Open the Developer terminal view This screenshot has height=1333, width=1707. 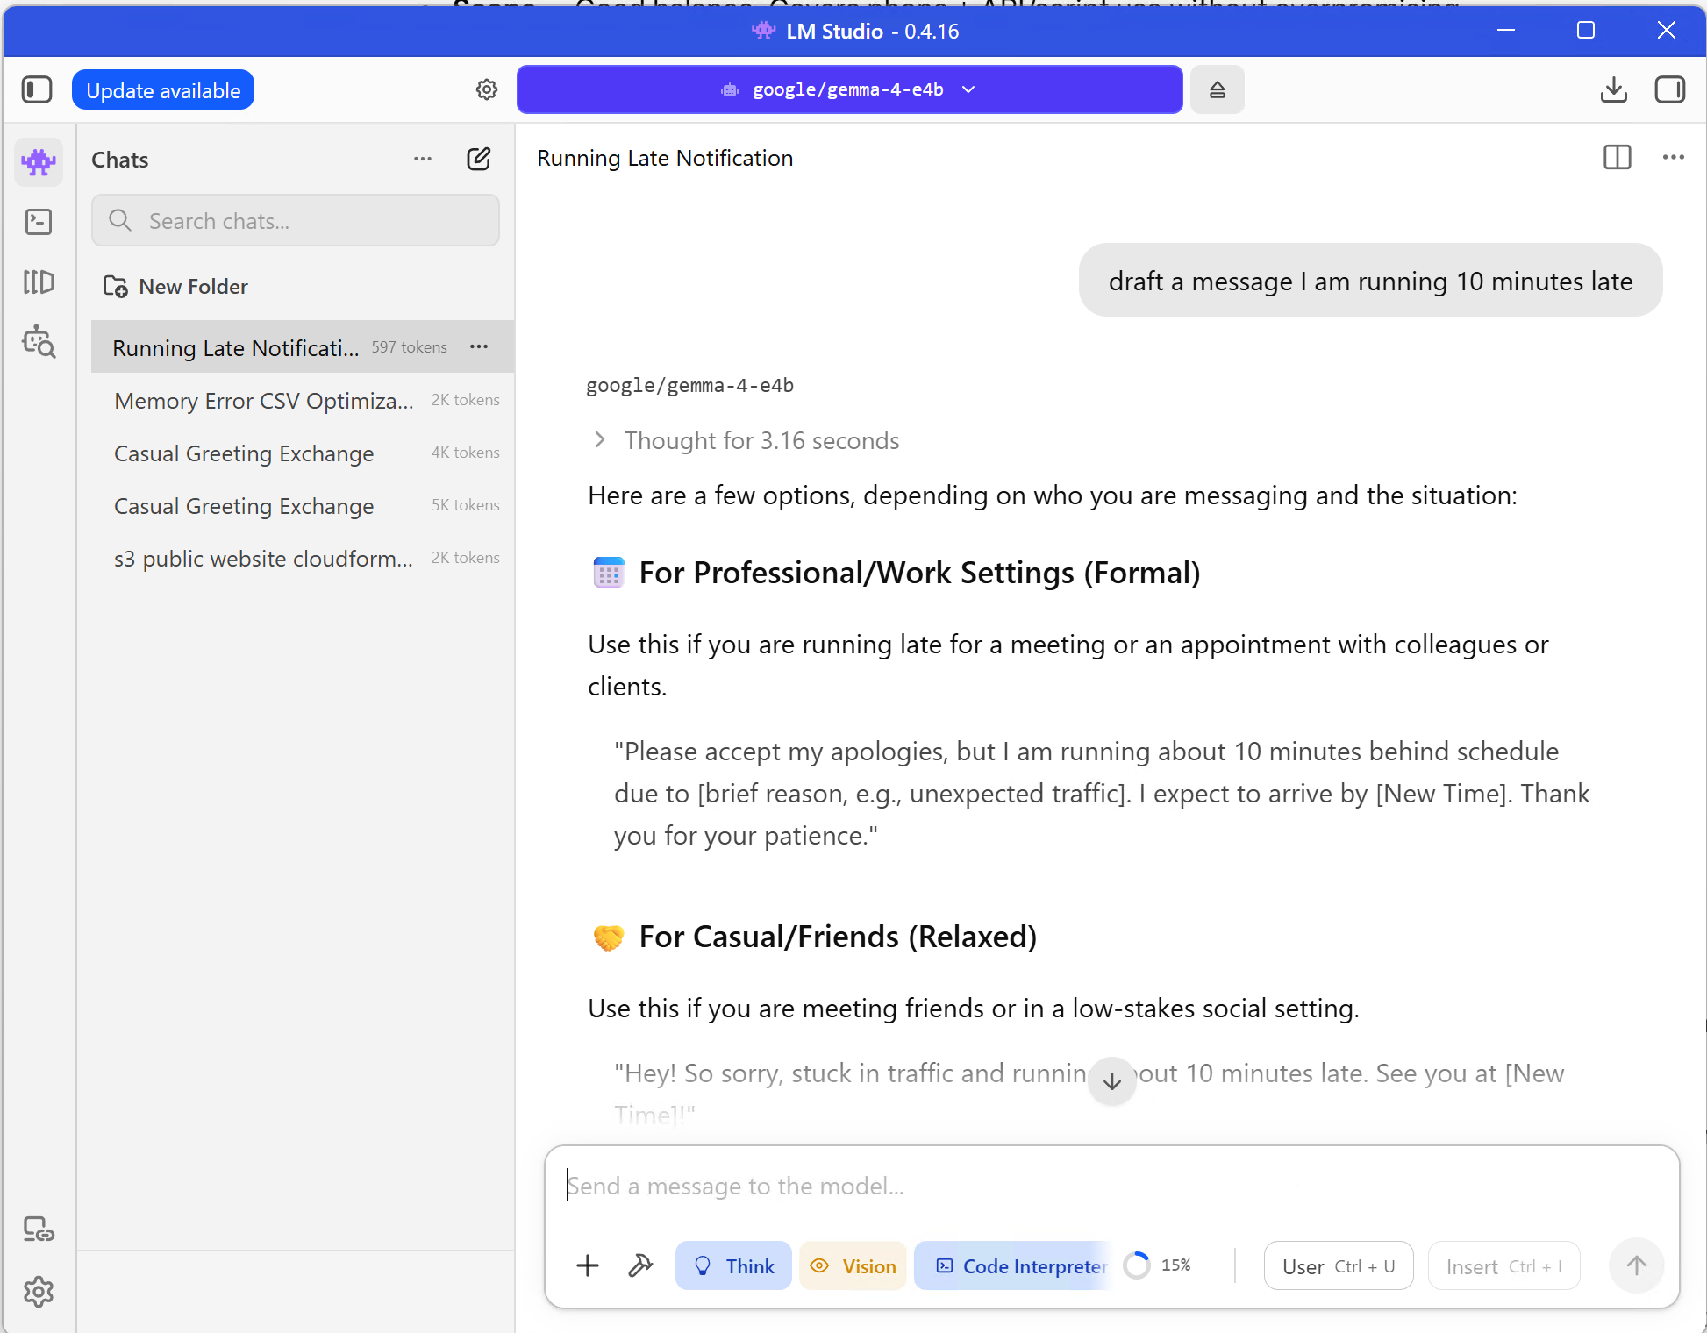pos(39,222)
